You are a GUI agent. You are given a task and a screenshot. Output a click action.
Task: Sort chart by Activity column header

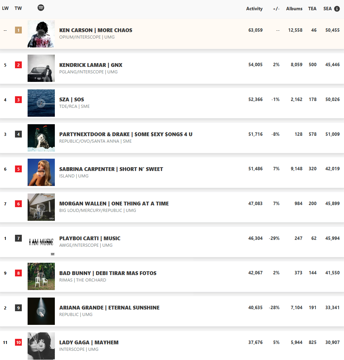pos(254,9)
